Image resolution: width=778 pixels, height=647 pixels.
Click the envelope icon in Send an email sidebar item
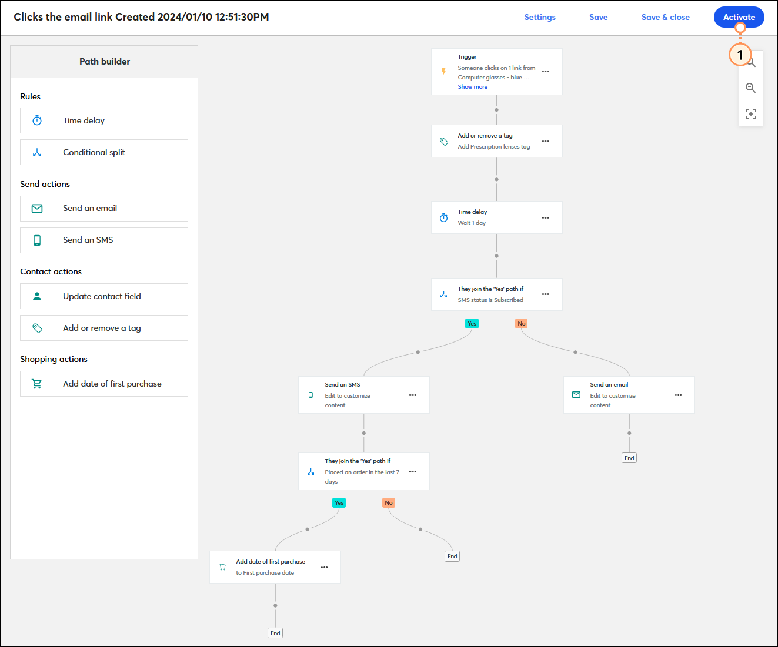(x=37, y=209)
